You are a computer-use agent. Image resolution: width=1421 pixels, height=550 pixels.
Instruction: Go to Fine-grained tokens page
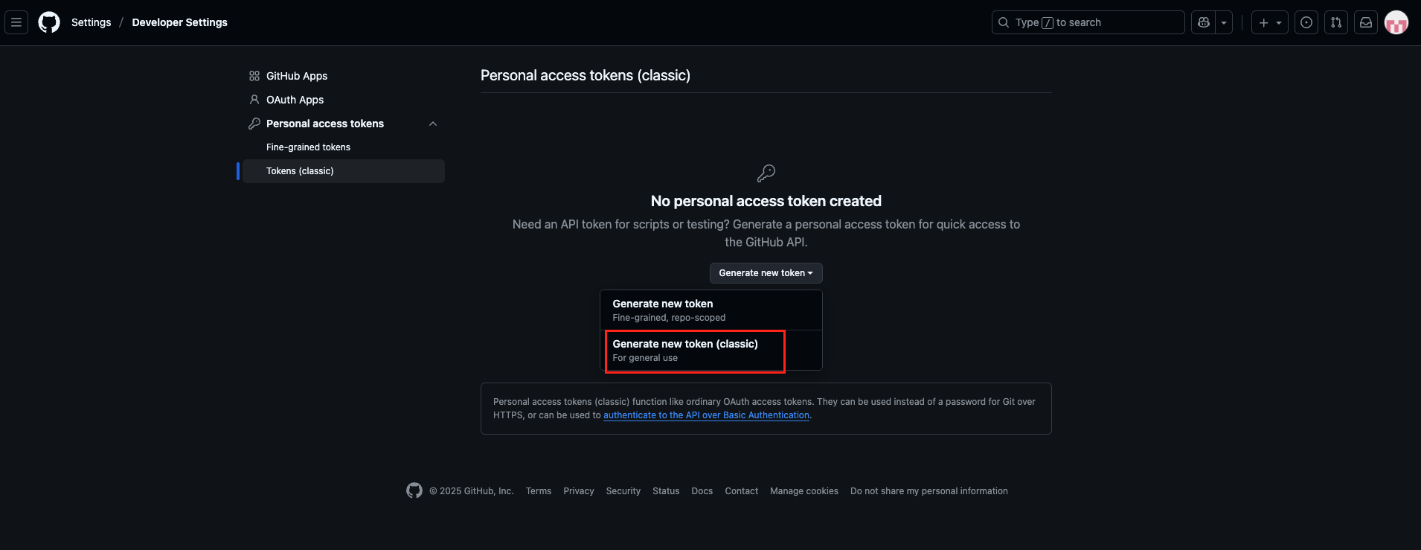[308, 147]
